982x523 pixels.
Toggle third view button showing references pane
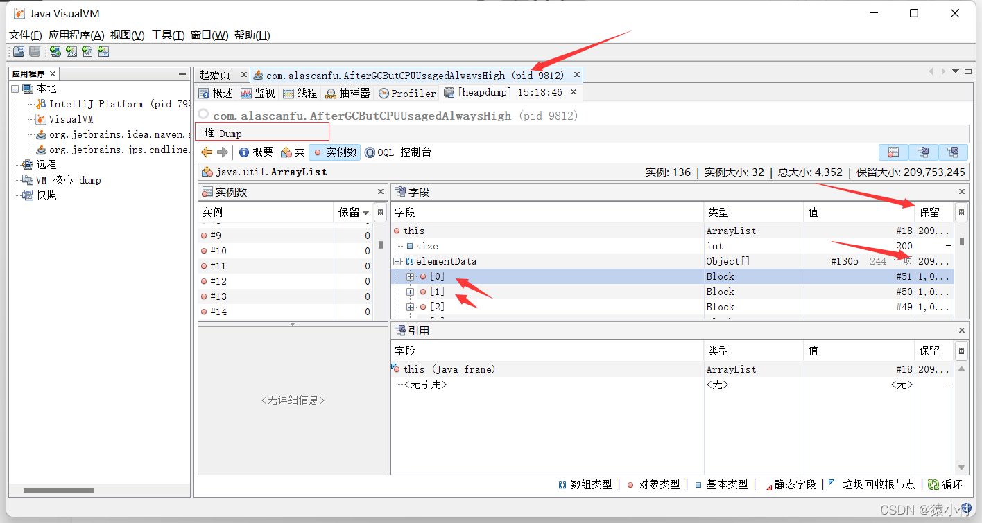(953, 152)
